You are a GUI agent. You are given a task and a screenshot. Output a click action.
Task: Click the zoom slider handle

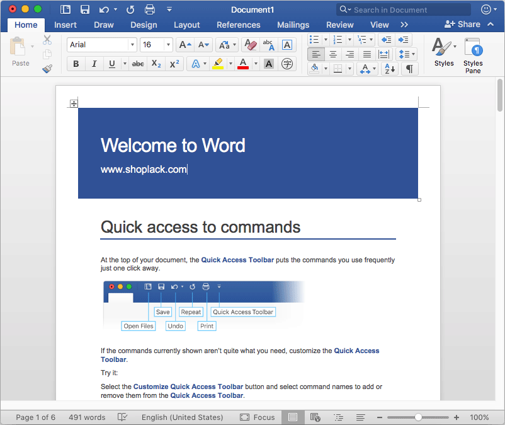[418, 417]
